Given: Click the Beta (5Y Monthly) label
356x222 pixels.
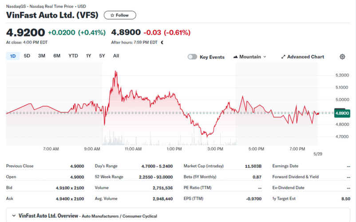Looking at the screenshot, I should tap(200, 177).
